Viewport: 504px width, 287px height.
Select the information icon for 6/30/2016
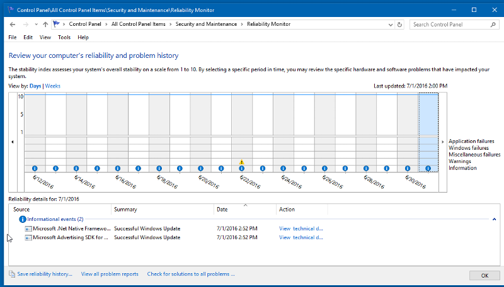click(x=408, y=168)
